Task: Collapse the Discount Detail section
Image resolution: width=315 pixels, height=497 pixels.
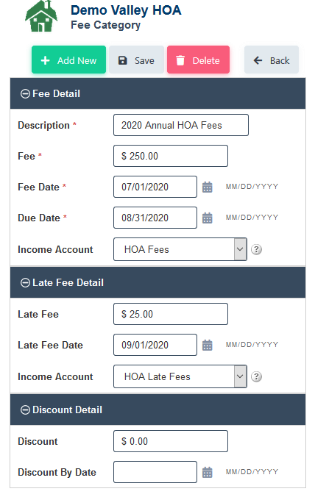Action: 25,410
